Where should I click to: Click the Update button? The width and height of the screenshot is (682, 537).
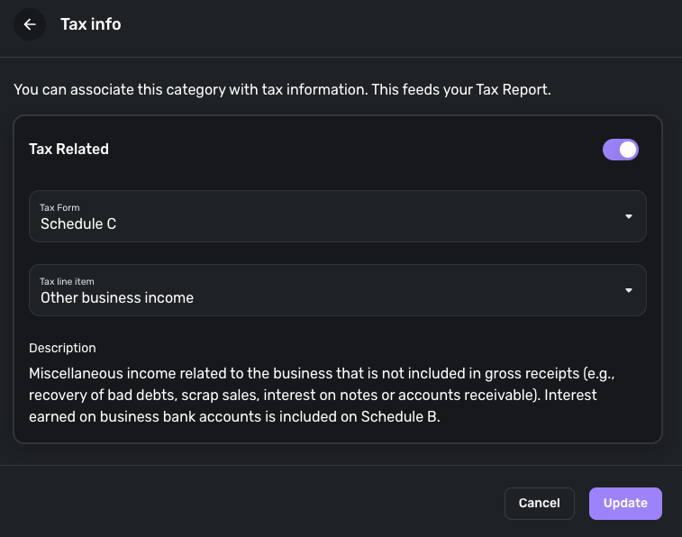tap(625, 504)
